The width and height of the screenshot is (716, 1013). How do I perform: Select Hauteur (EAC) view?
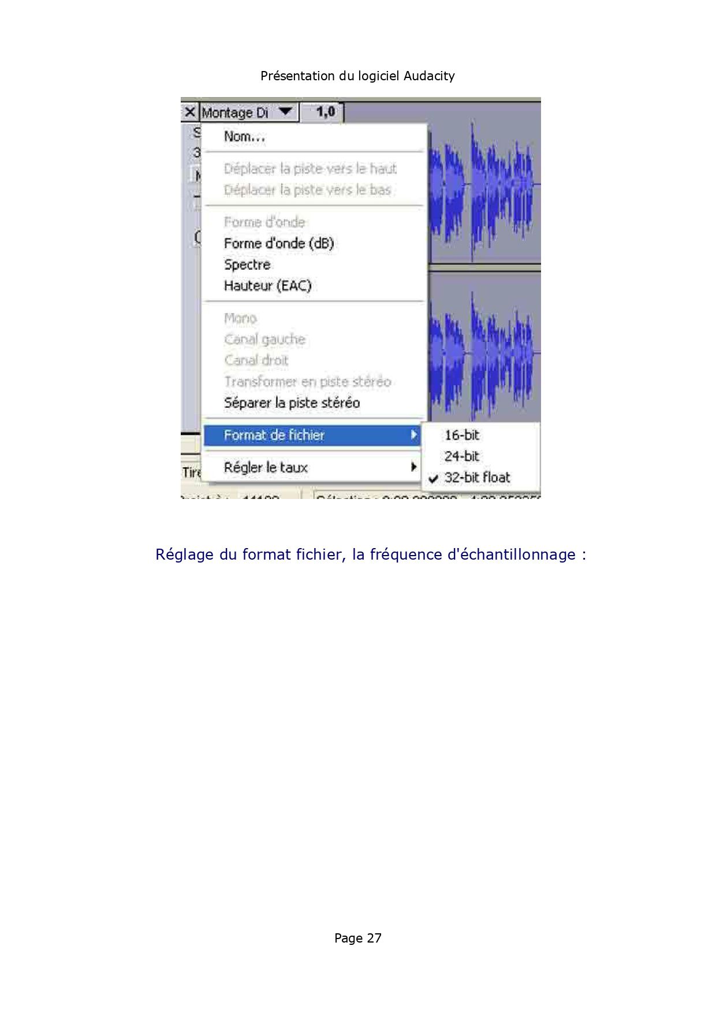(x=267, y=286)
